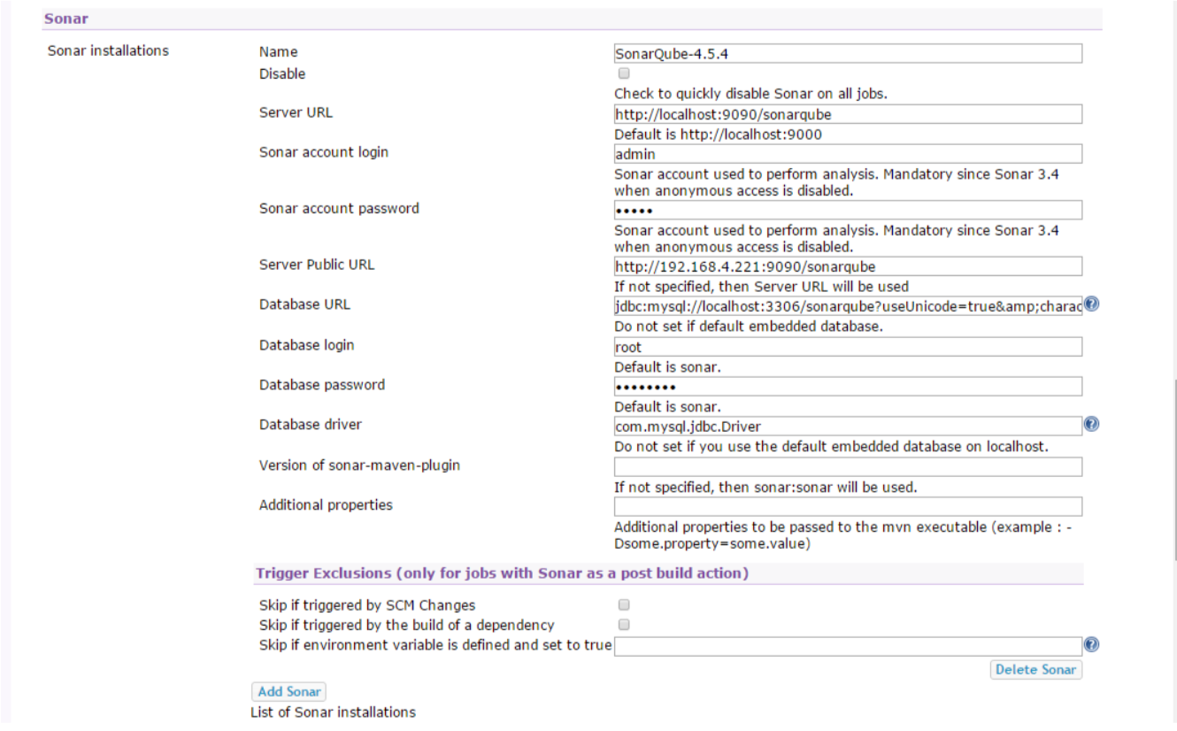Viewport: 1177px width, 731px height.
Task: Click the Trigger Exclusions section heading
Action: click(502, 573)
